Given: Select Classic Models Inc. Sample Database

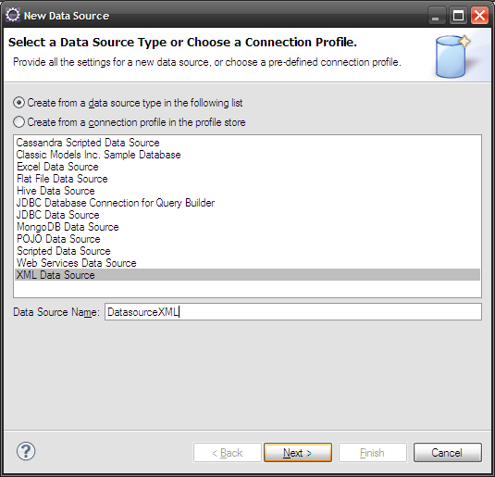Looking at the screenshot, I should click(98, 155).
